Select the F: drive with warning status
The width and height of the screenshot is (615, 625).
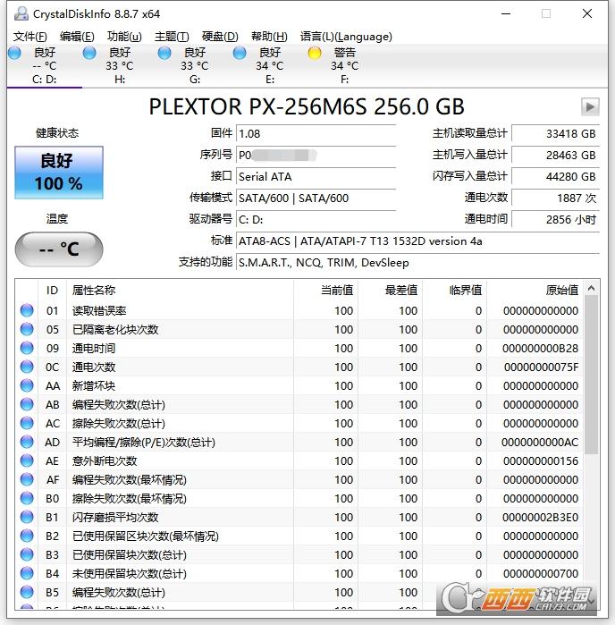344,66
